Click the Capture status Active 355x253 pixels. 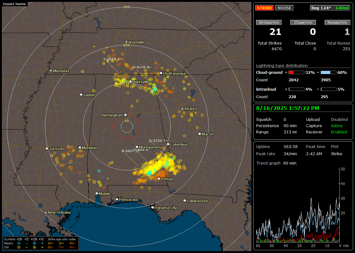(x=336, y=126)
